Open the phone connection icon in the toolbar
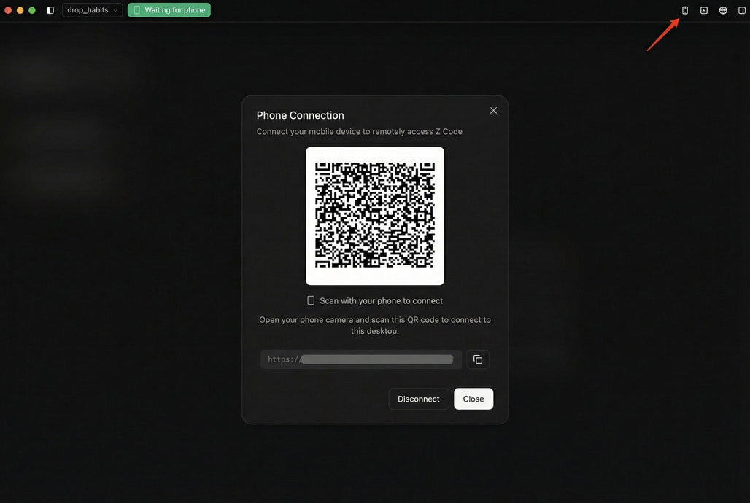This screenshot has height=503, width=750. pos(685,10)
